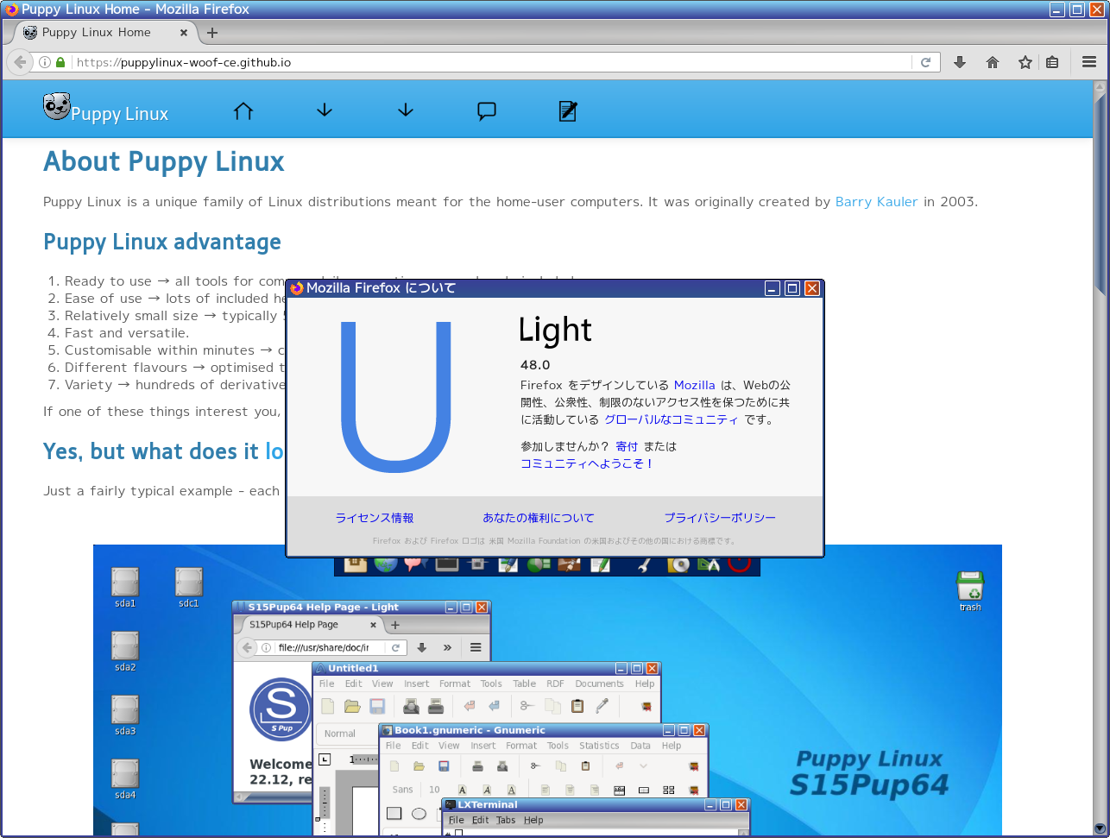Image resolution: width=1110 pixels, height=838 pixels.
Task: Open ライセンス情報 link
Action: [x=375, y=518]
